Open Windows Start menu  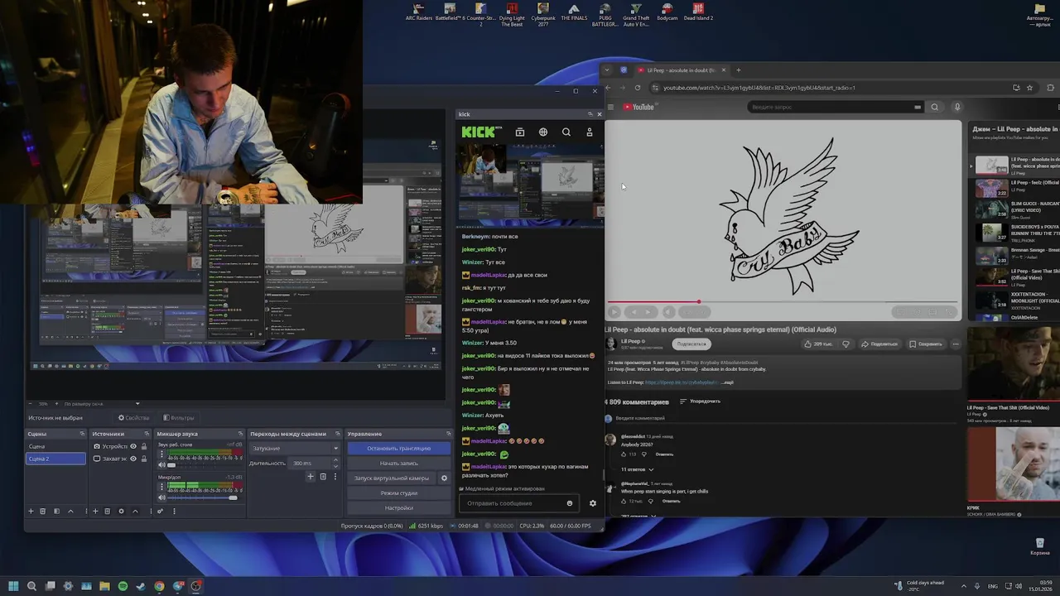13,586
